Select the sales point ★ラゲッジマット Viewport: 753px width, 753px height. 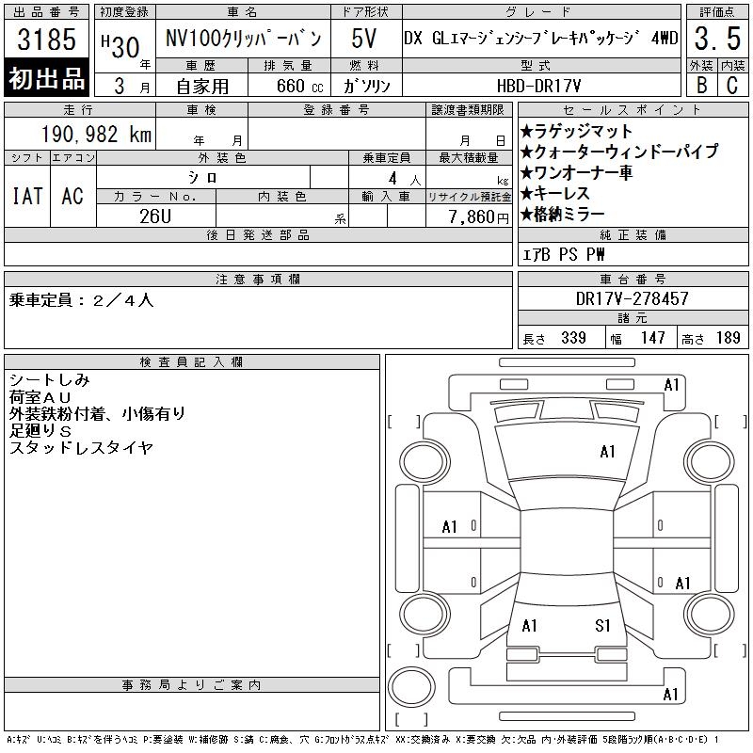tap(576, 131)
